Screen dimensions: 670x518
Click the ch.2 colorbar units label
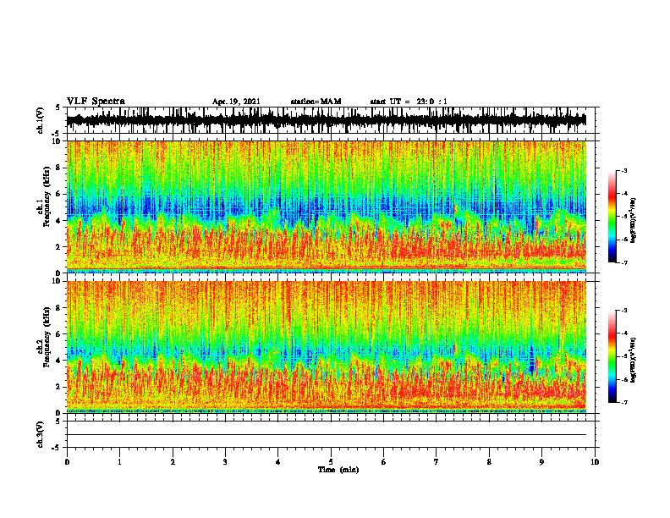point(634,360)
